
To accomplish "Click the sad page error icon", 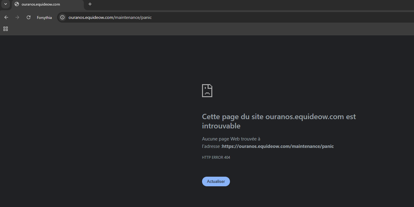I will pyautogui.click(x=207, y=91).
